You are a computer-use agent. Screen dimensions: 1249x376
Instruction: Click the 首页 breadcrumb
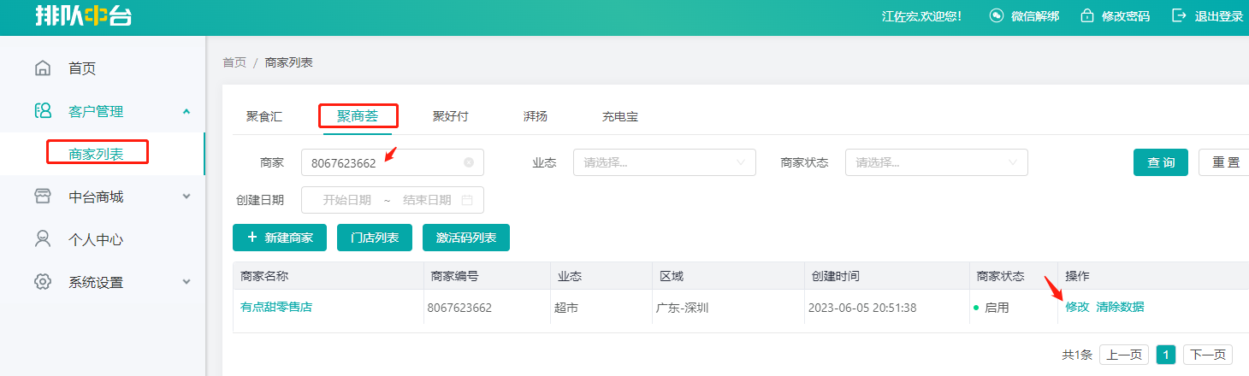coord(234,62)
